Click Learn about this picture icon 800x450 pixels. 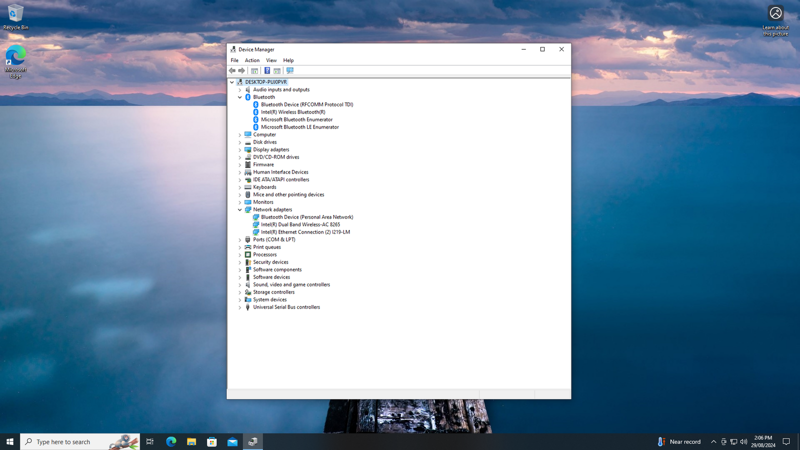click(x=775, y=20)
